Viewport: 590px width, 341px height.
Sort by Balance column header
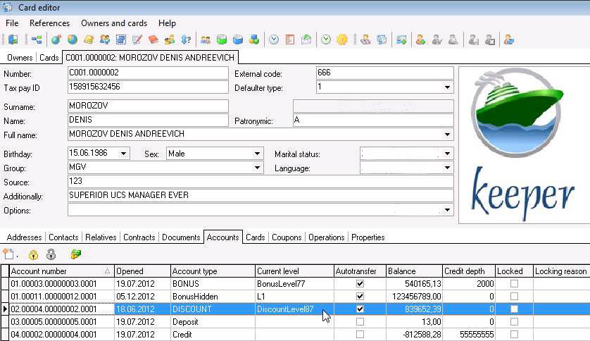(414, 271)
